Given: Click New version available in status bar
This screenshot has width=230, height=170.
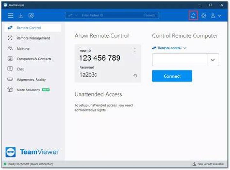Looking at the screenshot, I should pos(211,164).
